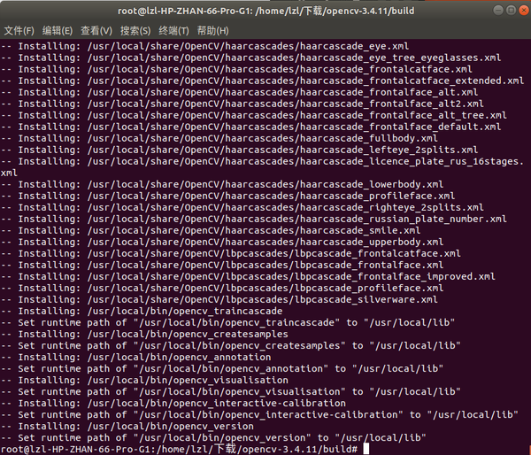Open the 终端(T) menu
Viewport: 531px width, 455px height.
tap(173, 31)
